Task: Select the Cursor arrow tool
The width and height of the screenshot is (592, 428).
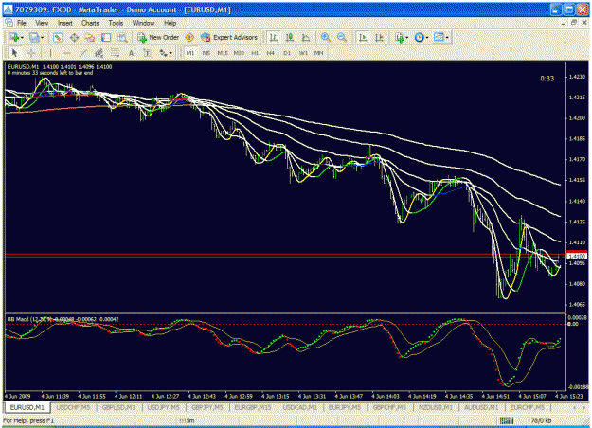Action: click(x=15, y=53)
